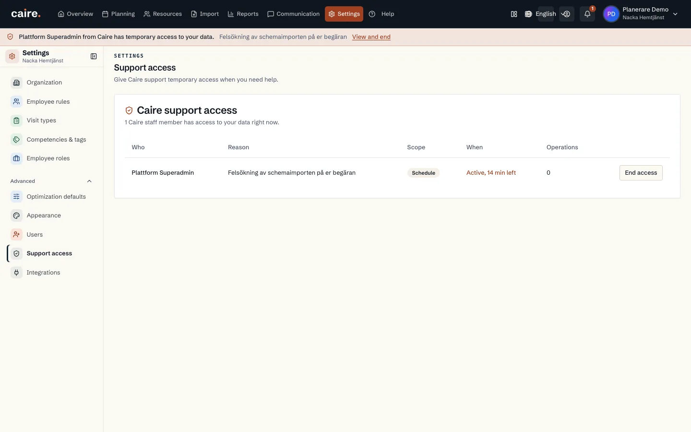Screen dimensions: 691x432
Task: Open the English language selector
Action: click(546, 14)
